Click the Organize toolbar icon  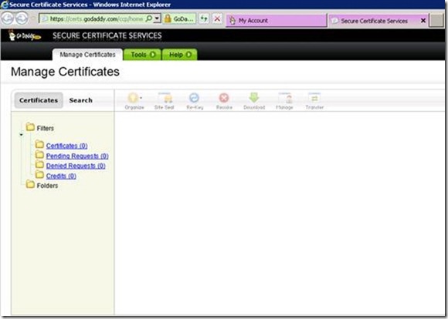coord(133,98)
